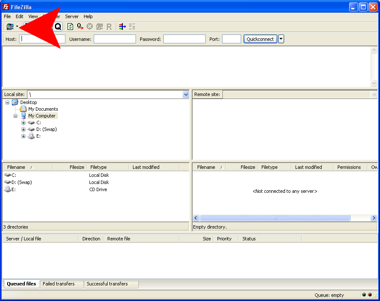Cancel the current operation toolbar icon
The image size is (380, 301).
tap(90, 27)
